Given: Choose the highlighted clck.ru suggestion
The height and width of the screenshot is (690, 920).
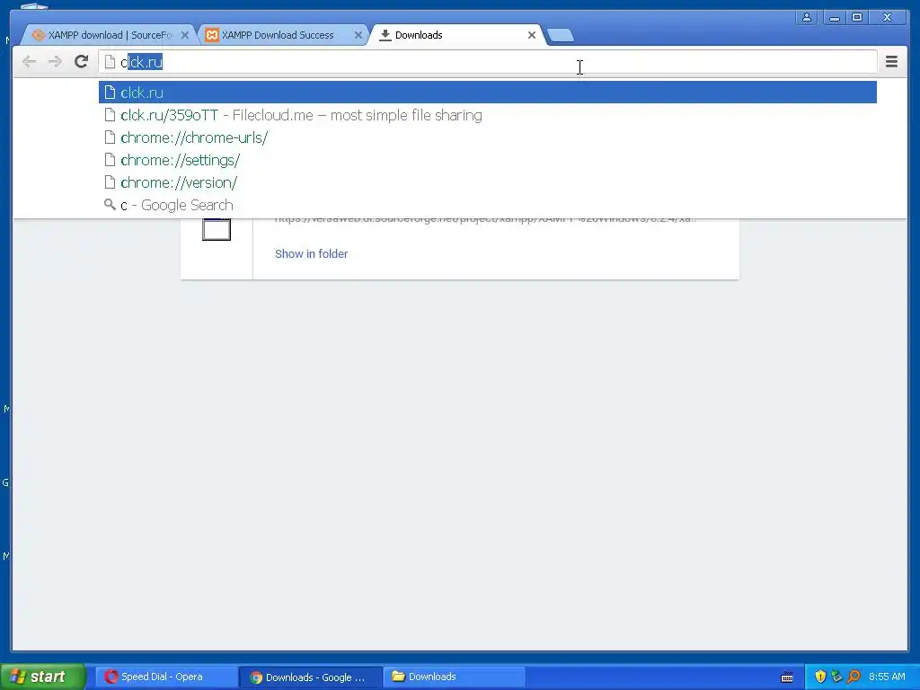Looking at the screenshot, I should coord(488,93).
